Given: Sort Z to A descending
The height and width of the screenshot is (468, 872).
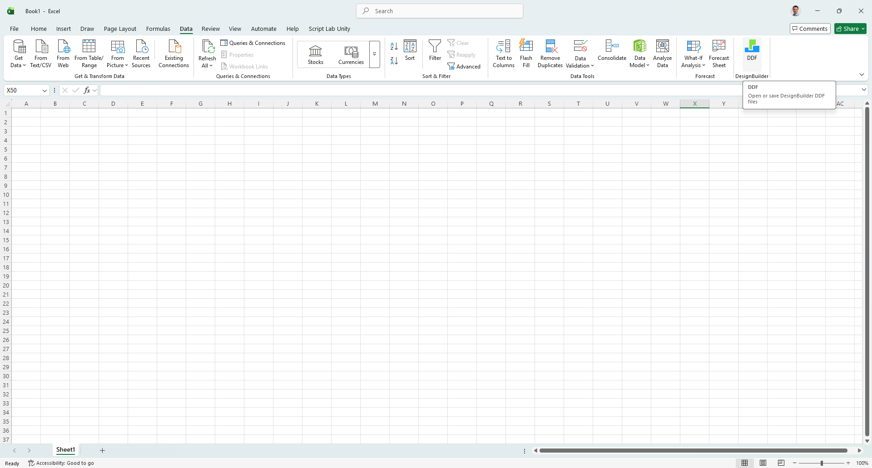Looking at the screenshot, I should coord(394,60).
